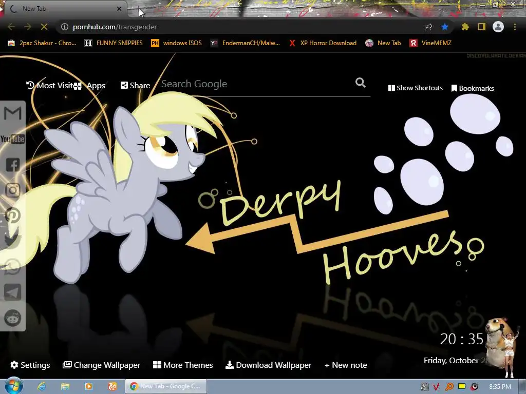Open the XP Horror Download bookmark
Image resolution: width=526 pixels, height=394 pixels.
pos(323,43)
